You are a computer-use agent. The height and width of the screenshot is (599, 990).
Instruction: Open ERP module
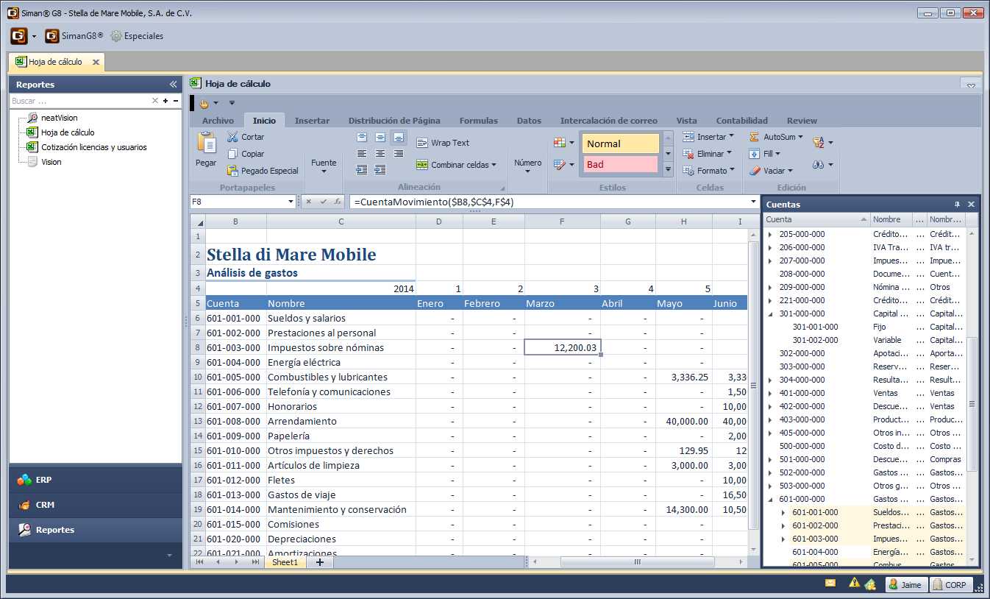(x=96, y=480)
